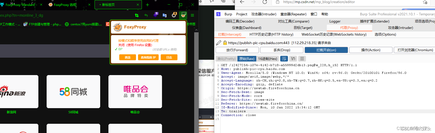This screenshot has height=133, width=435.
Task: Click the reload button in right browser
Action: 265,2
